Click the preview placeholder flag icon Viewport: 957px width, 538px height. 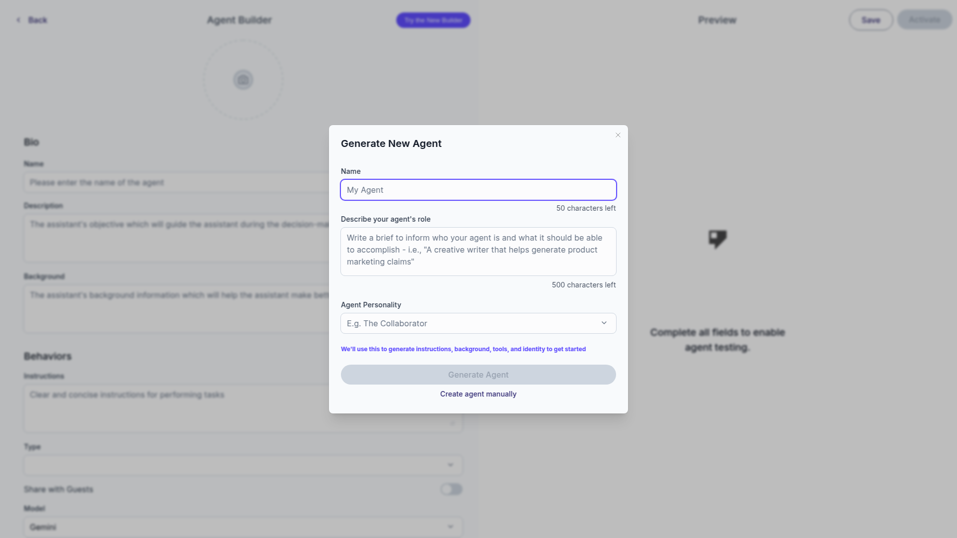pyautogui.click(x=718, y=240)
